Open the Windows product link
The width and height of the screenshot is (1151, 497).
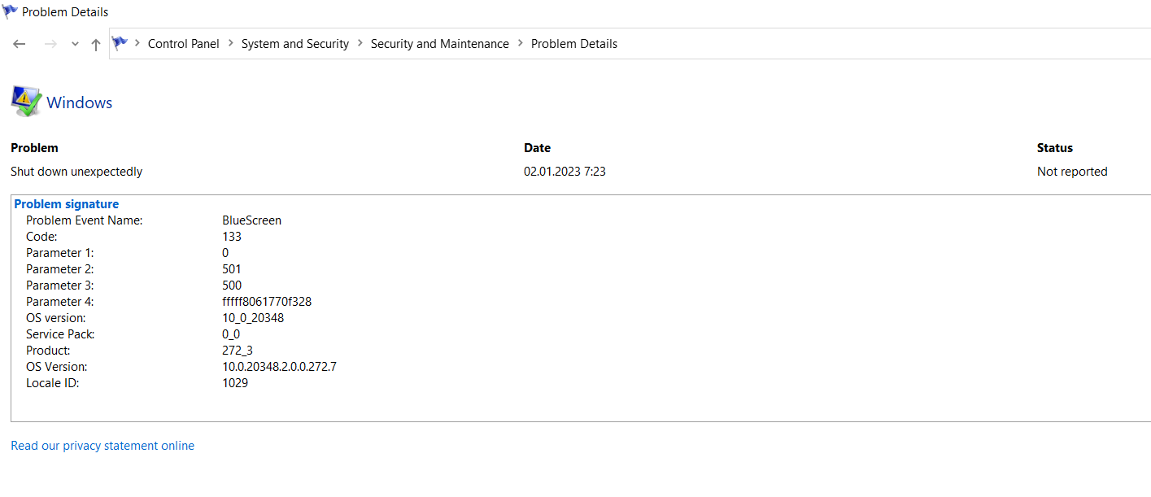click(78, 102)
